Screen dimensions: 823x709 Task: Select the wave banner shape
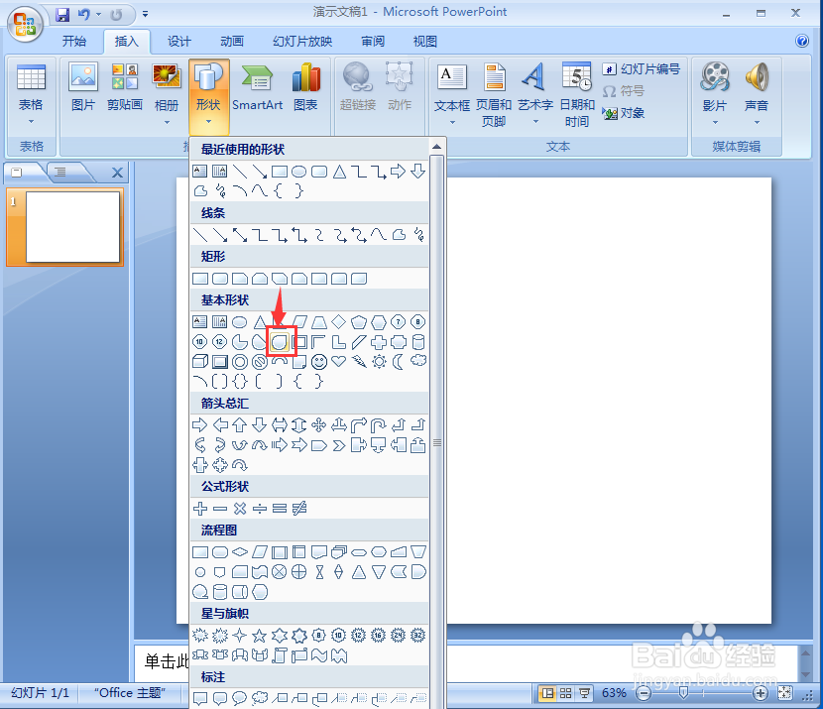click(319, 655)
